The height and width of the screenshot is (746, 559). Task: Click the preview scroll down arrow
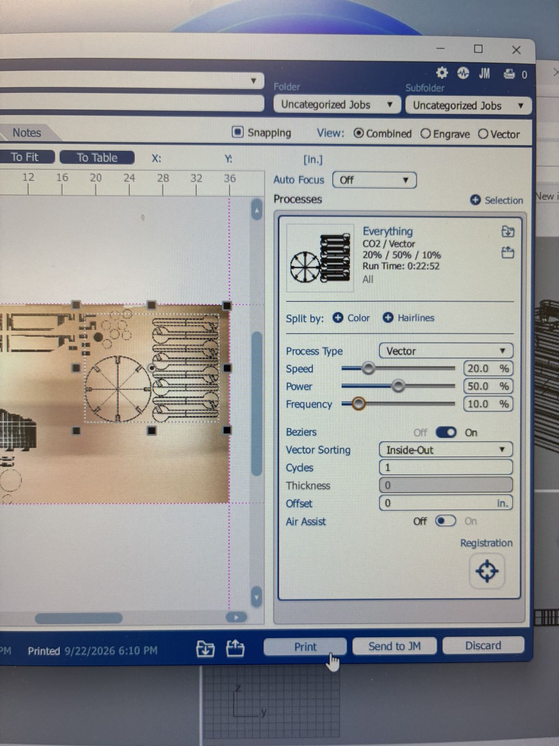coord(256,597)
